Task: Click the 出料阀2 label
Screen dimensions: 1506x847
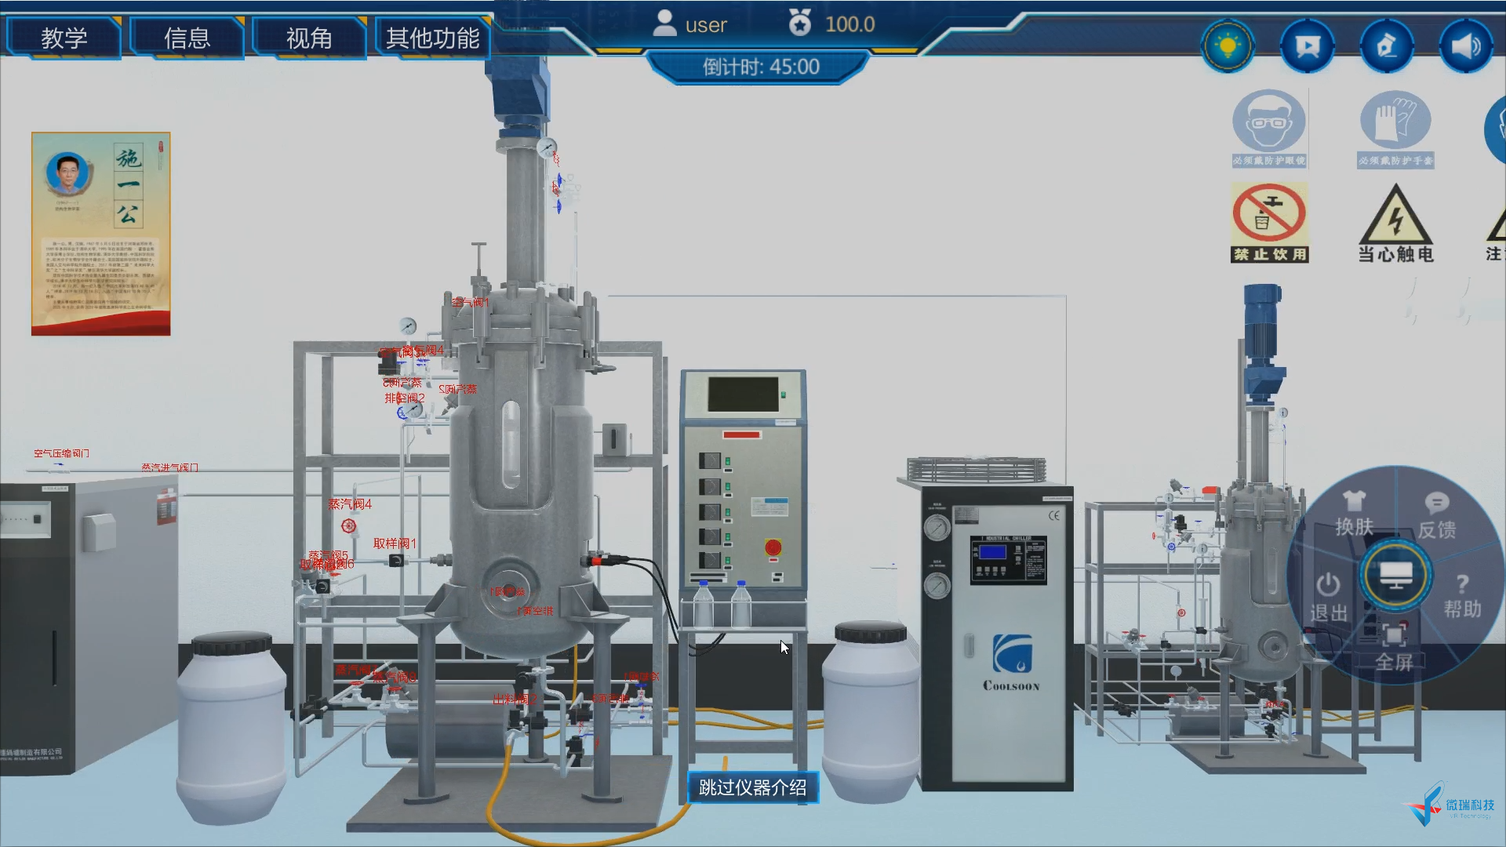Action: (x=515, y=698)
